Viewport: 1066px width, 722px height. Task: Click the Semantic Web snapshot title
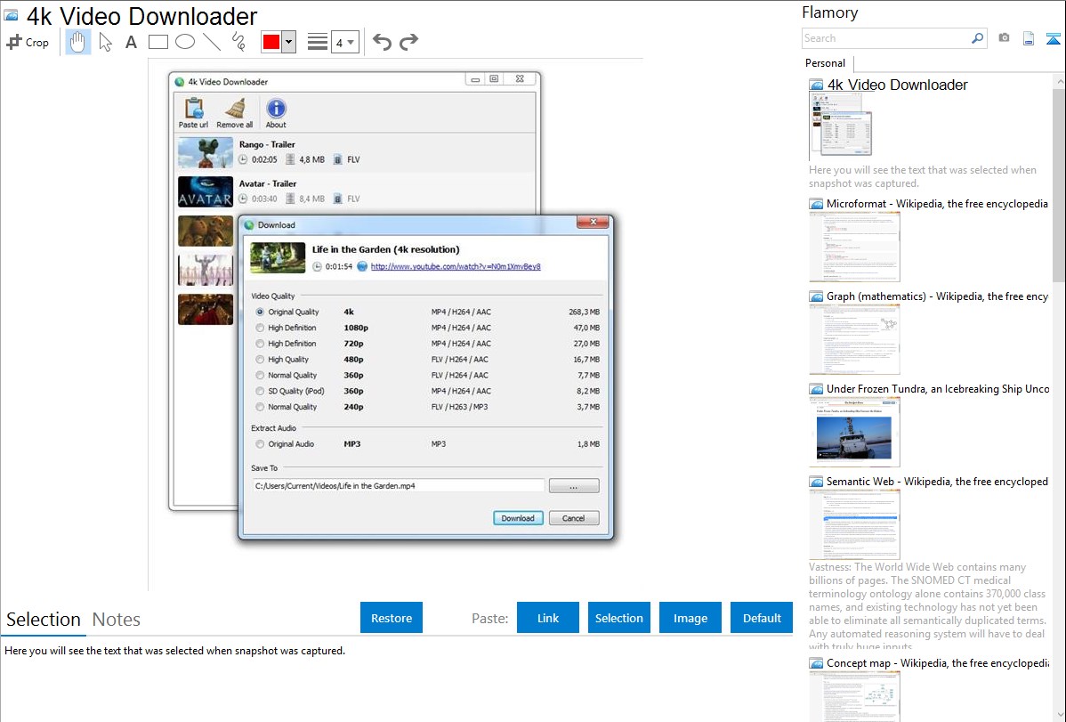938,482
